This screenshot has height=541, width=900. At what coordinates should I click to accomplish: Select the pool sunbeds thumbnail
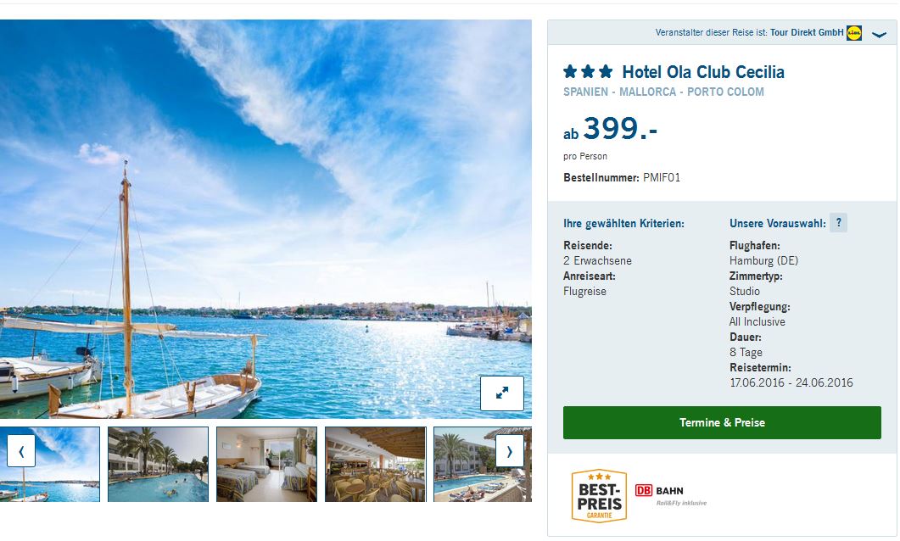pyautogui.click(x=483, y=464)
